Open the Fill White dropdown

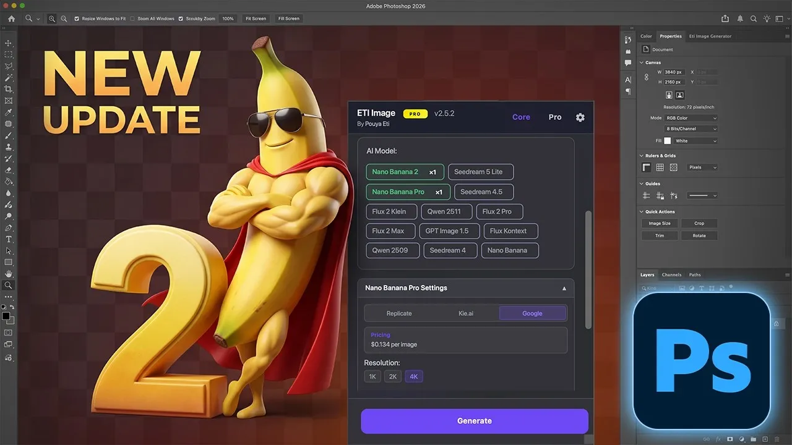pyautogui.click(x=695, y=141)
